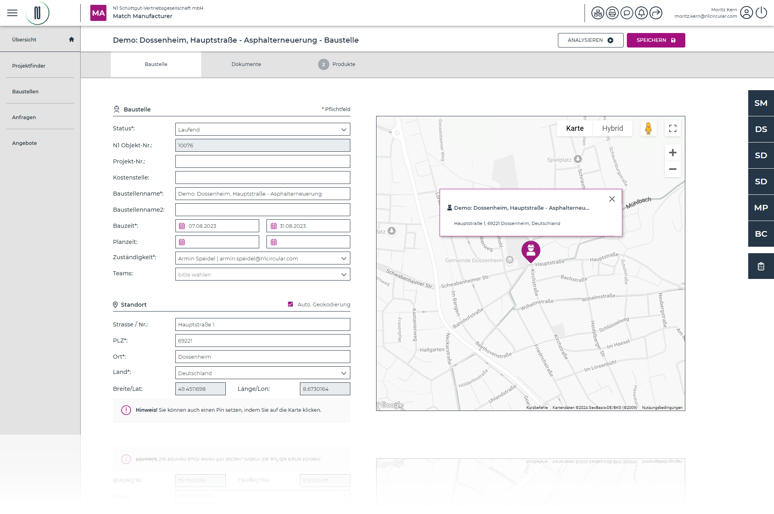The width and height of the screenshot is (774, 514).
Task: Click the clipboard icon in right sidebar
Action: pos(761,266)
